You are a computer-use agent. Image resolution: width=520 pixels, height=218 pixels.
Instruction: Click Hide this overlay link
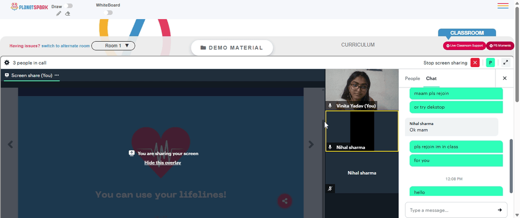pos(162,162)
